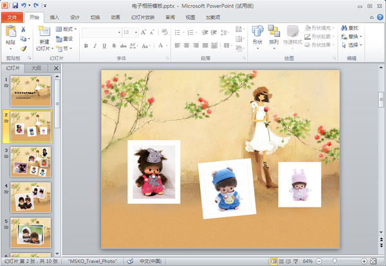Screen dimensions: 386x266
Task: Close the slides thumbnail pane
Action: click(56, 68)
